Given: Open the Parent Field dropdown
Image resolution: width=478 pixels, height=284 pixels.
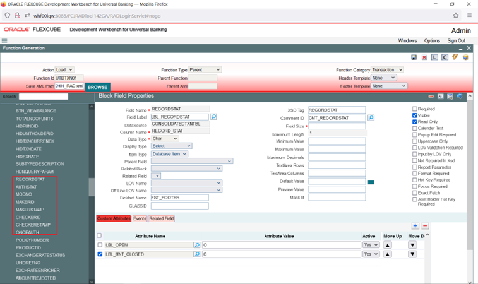Looking at the screenshot, I should [192, 161].
